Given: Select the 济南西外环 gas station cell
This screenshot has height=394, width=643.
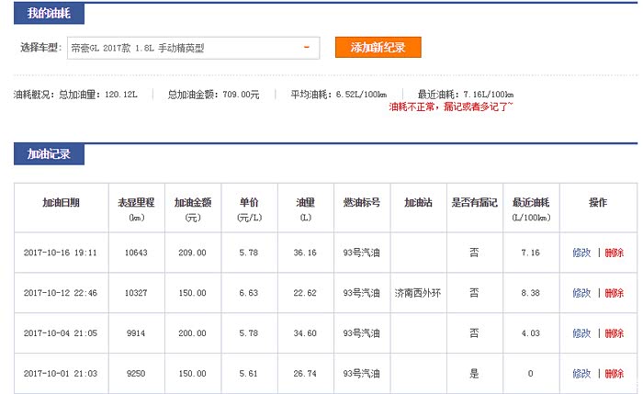Looking at the screenshot, I should (416, 293).
